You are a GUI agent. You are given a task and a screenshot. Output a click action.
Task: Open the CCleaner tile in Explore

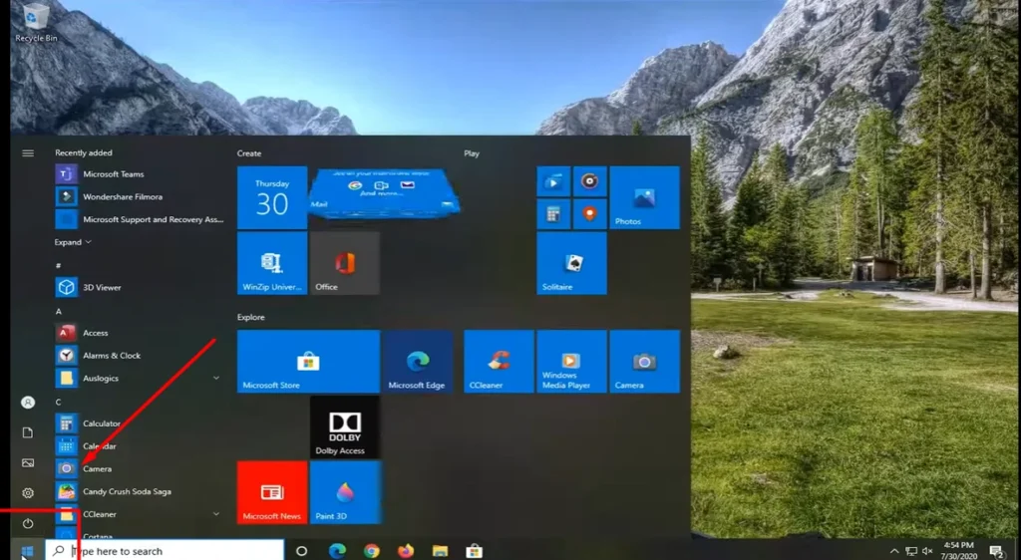[499, 362]
